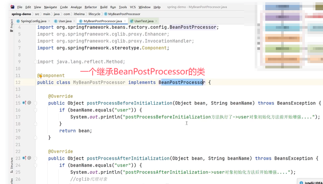Click the com breadcrumb
Image resolution: width=323 pixels, height=184 pixels.
point(67,14)
